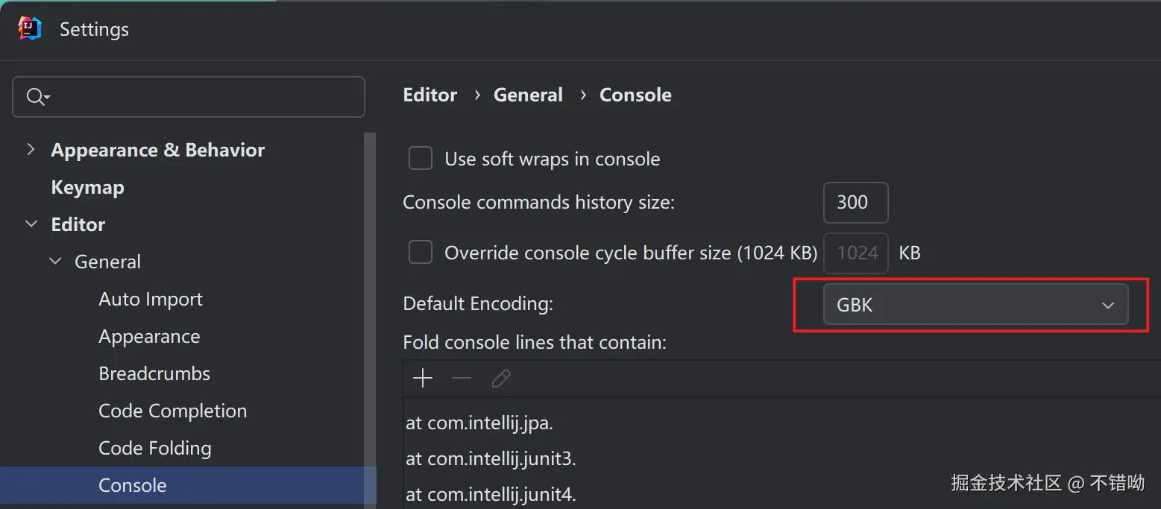Click the search magnifier icon
Screen dimensions: 1161x509
coord(37,97)
